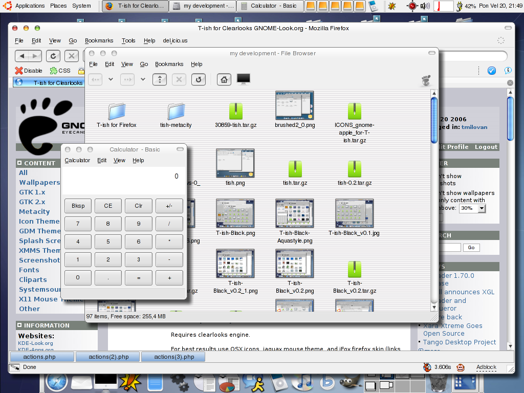This screenshot has width=524, height=393.
Task: Open the CSS web developer tool
Action: 60,71
